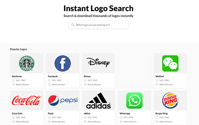This screenshot has height=125, width=199.
Task: Click the add-to-bucket plus icon for Facebook
Action: [x=49, y=84]
